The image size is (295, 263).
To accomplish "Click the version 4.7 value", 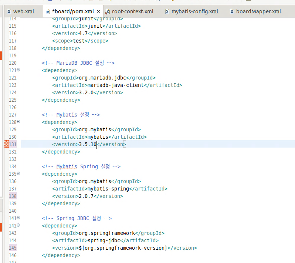I will (83, 34).
